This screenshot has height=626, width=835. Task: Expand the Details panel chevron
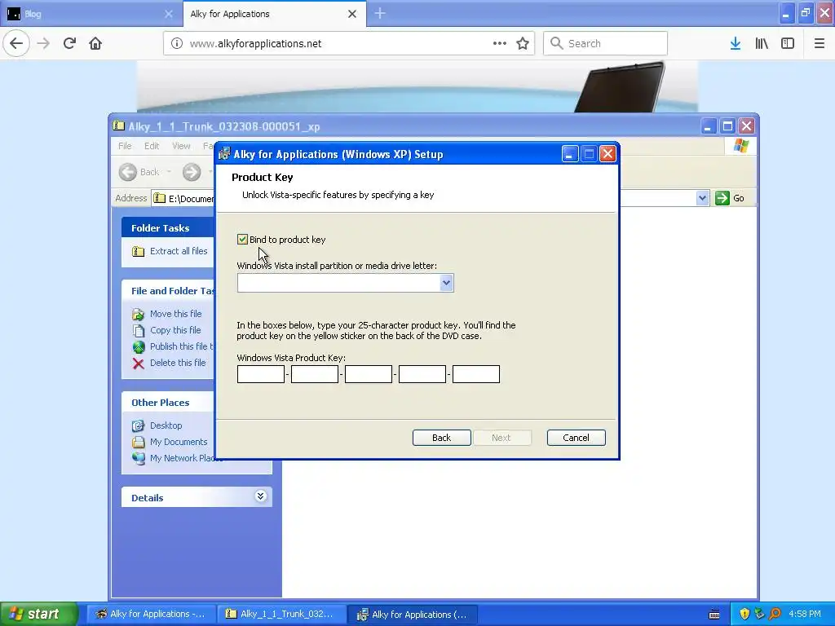point(260,496)
